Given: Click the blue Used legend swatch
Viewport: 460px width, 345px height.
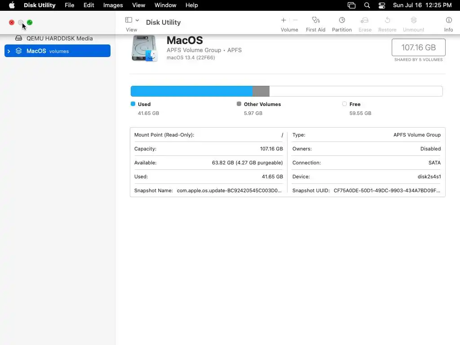Looking at the screenshot, I should click(x=133, y=104).
